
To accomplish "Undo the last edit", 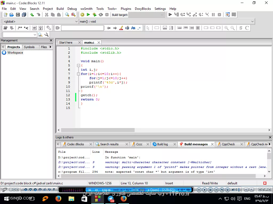I will 32,15.
